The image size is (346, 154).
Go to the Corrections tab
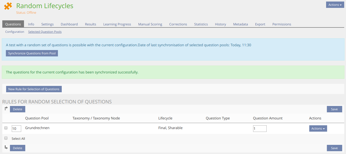coord(178,24)
